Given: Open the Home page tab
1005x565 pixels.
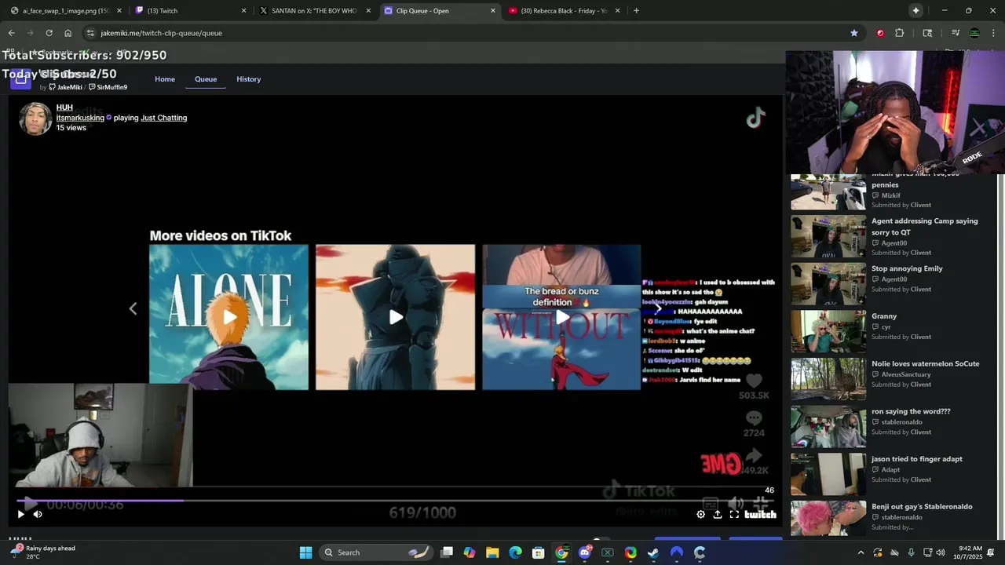Looking at the screenshot, I should 165,79.
